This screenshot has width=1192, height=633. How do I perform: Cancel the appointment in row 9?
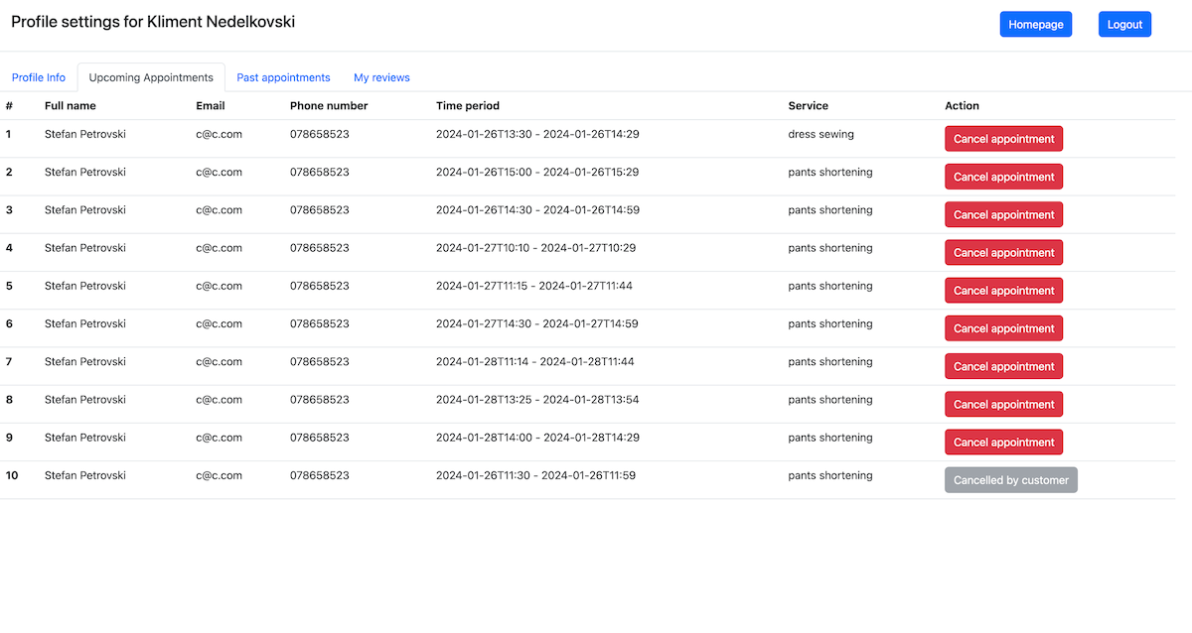click(x=1003, y=443)
